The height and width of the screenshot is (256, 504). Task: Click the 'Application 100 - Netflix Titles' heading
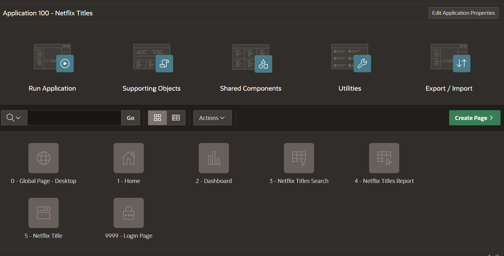pyautogui.click(x=48, y=13)
